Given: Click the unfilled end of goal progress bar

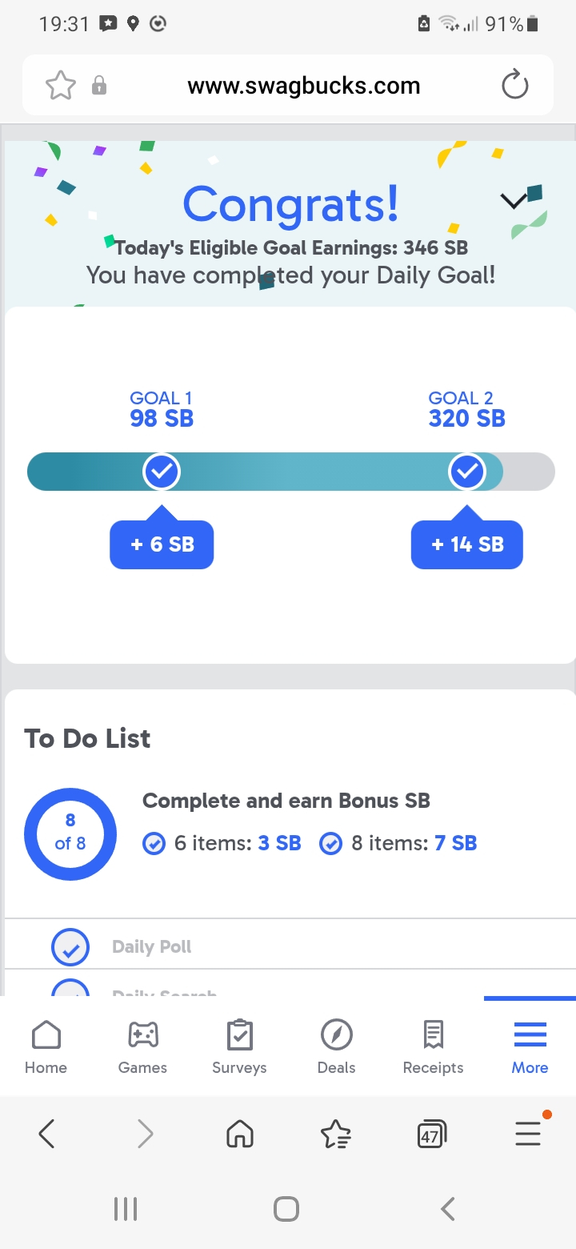Looking at the screenshot, I should pyautogui.click(x=530, y=472).
